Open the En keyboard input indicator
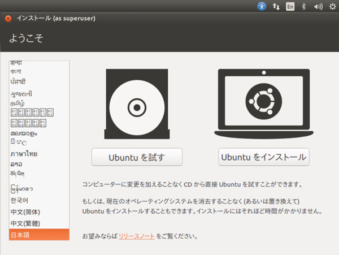The height and width of the screenshot is (255, 339). pos(290,7)
